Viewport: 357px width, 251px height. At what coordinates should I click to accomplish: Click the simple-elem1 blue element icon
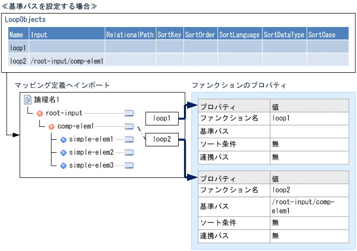(63, 139)
